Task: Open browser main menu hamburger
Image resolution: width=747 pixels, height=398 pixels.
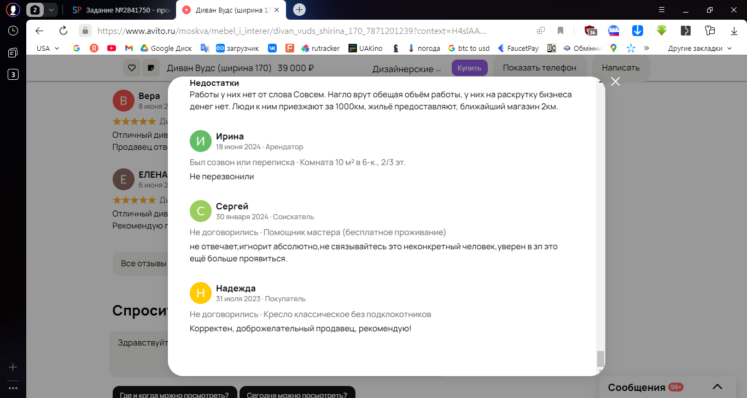Action: click(x=662, y=9)
